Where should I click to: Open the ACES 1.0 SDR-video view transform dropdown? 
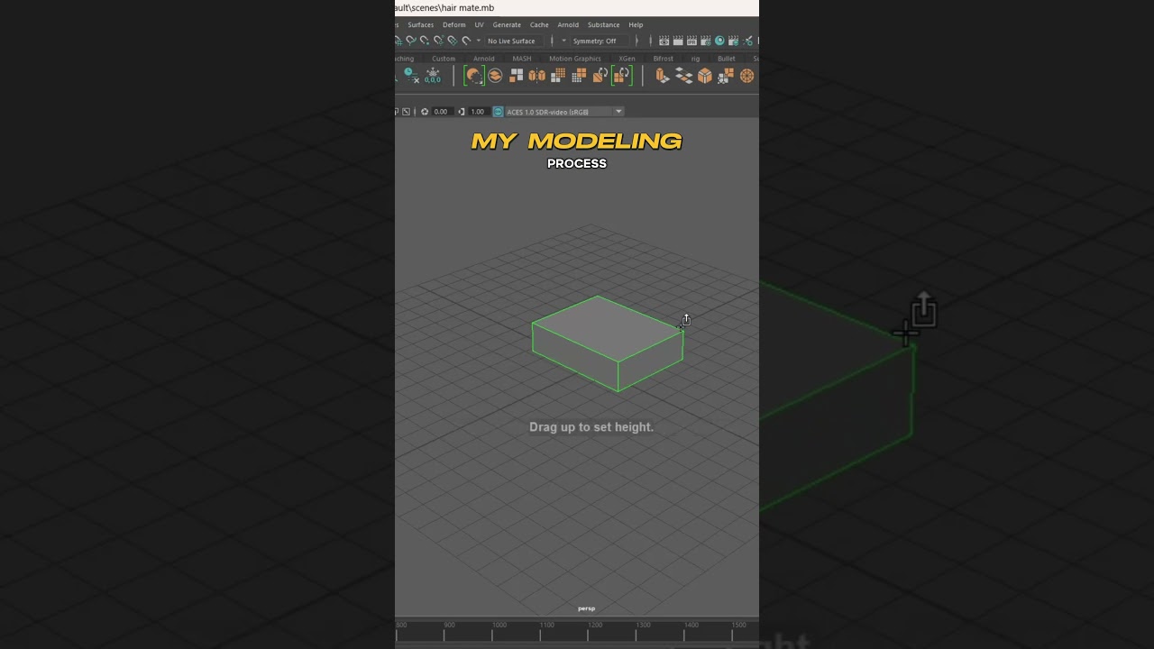564,112
